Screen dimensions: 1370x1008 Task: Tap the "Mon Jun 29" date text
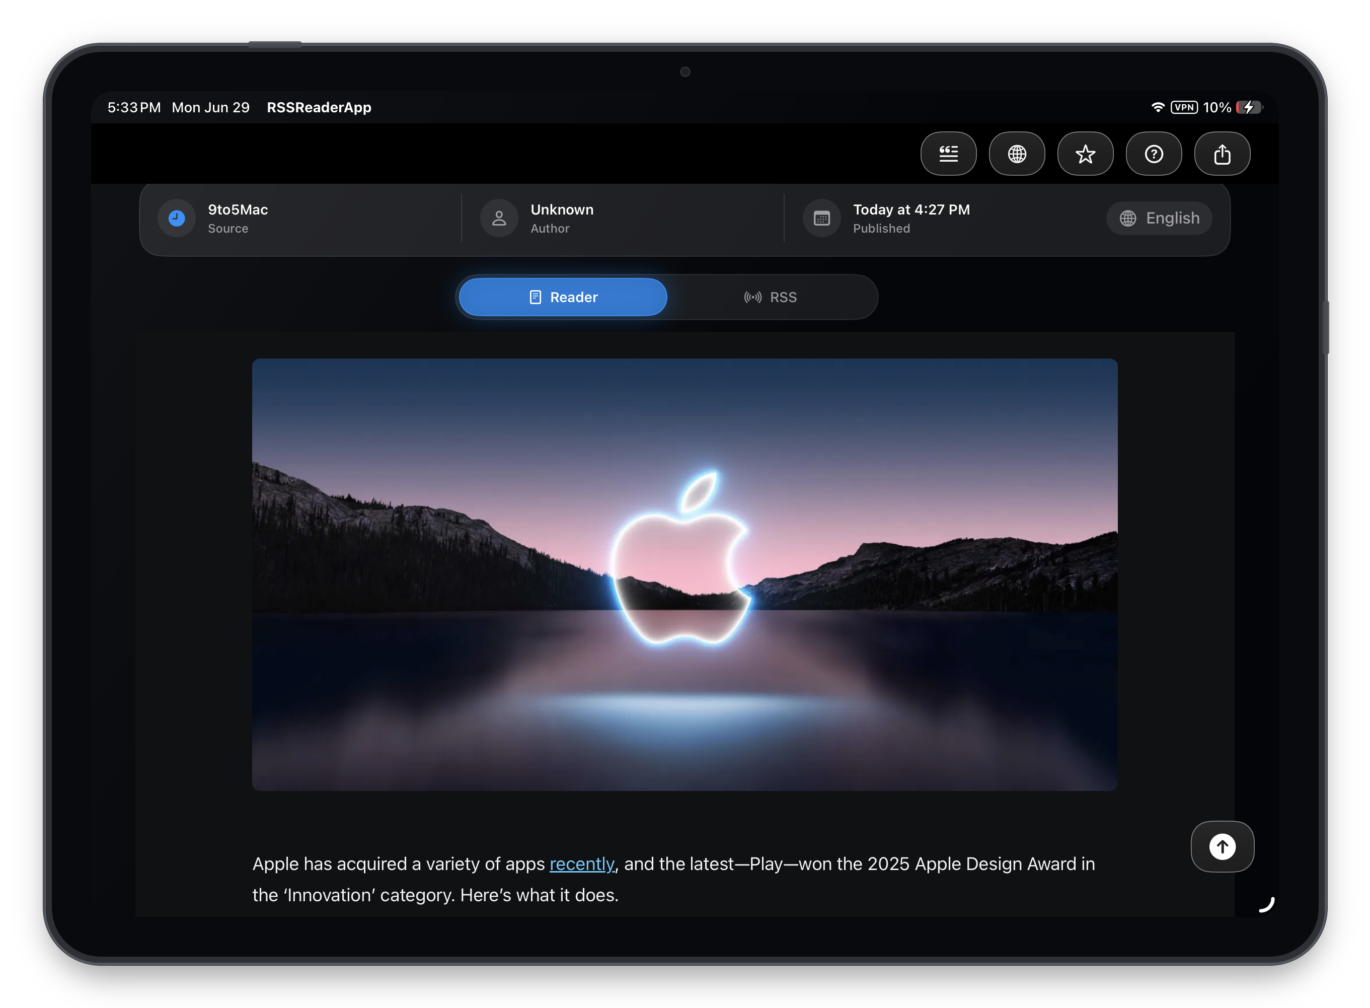tap(210, 107)
